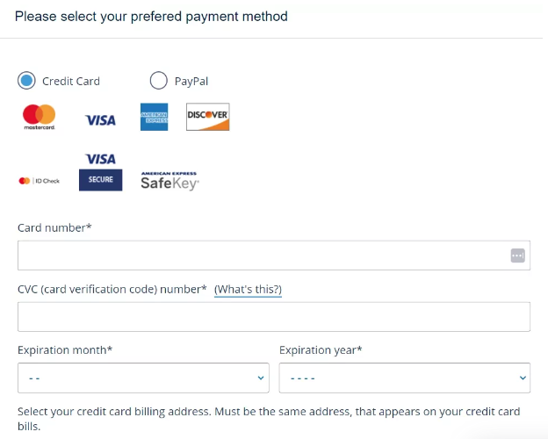Click the "Expiration month*" label

click(x=65, y=350)
